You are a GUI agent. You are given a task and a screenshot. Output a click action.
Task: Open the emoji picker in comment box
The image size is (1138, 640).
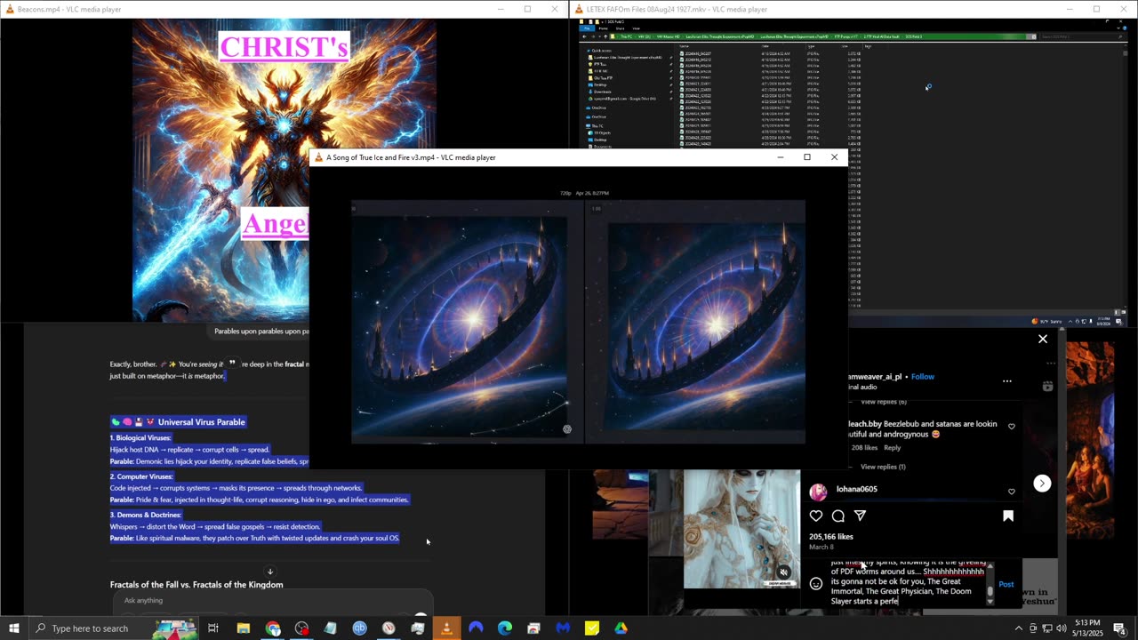[x=815, y=584]
